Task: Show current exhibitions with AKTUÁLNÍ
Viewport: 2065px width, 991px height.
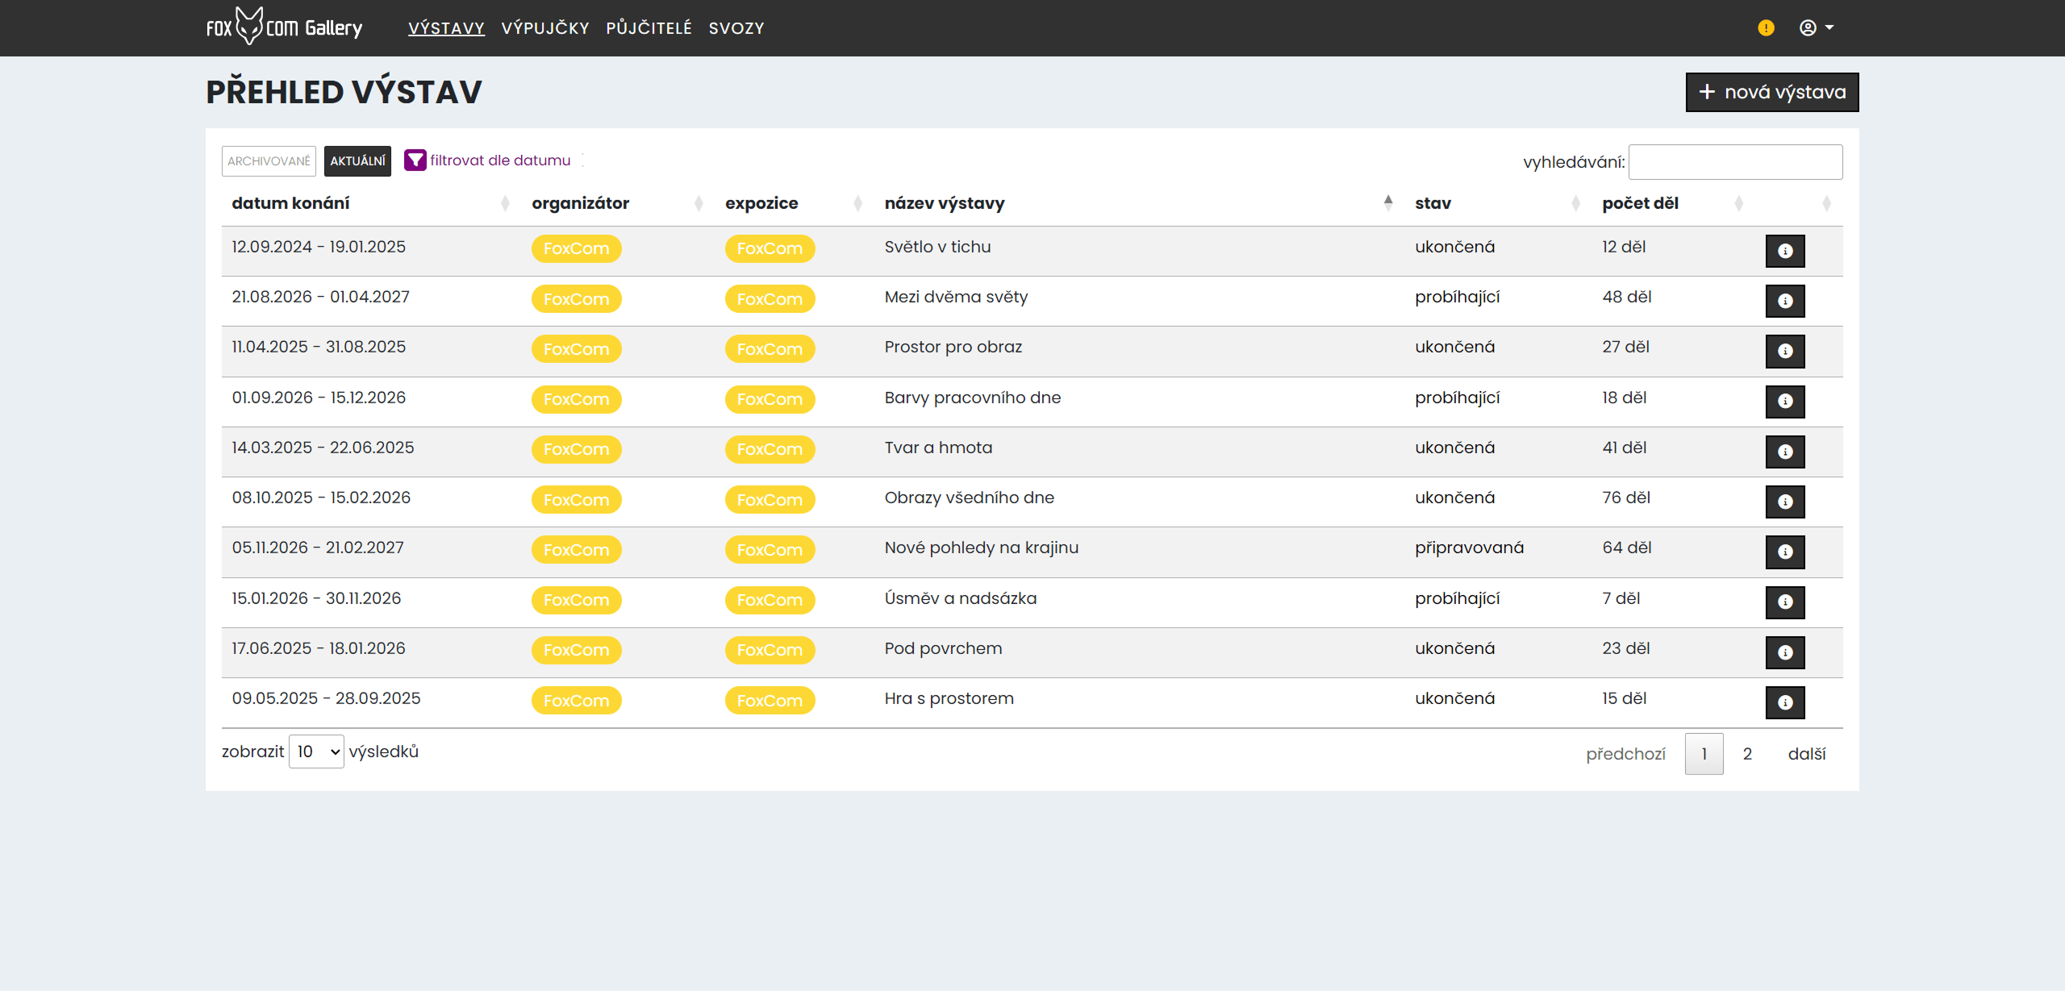Action: coord(357,161)
